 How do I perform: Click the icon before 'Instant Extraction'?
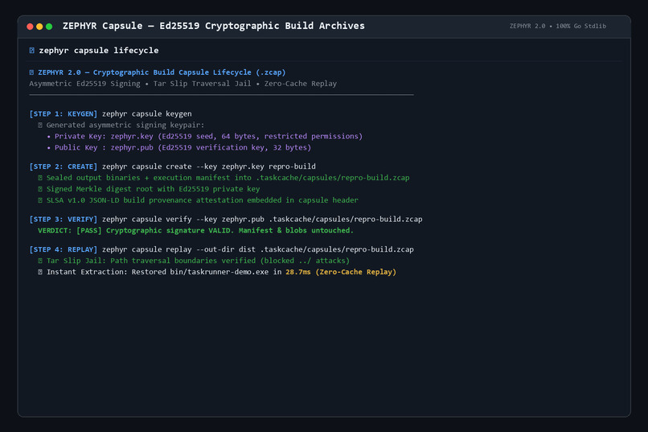pos(40,272)
